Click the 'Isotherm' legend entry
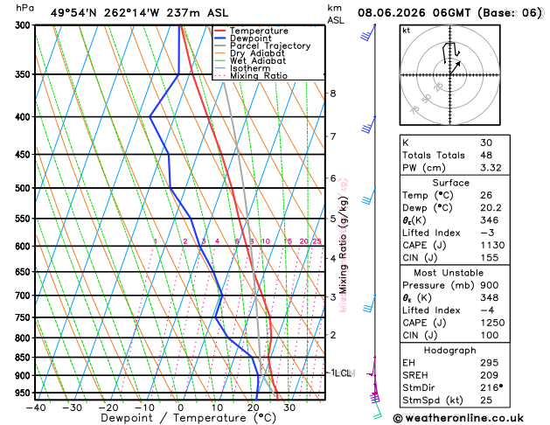The image size is (550, 425). coord(250,68)
